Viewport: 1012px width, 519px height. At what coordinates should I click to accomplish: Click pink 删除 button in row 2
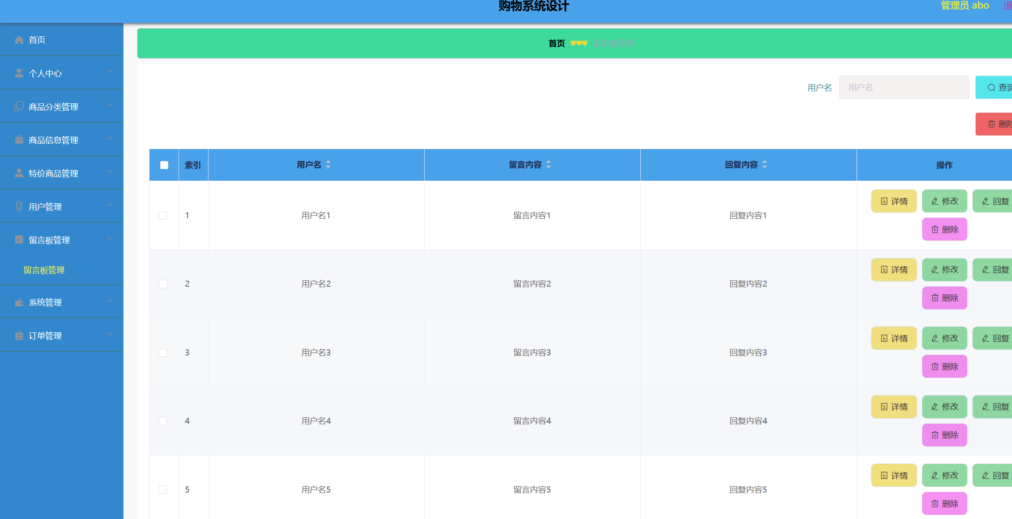[944, 298]
